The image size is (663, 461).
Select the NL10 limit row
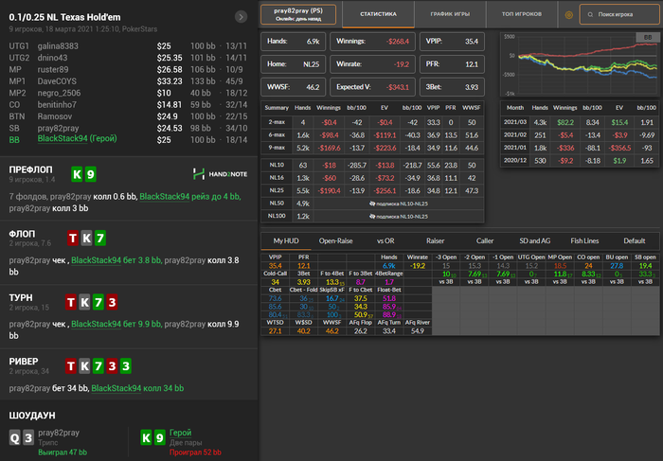click(372, 166)
